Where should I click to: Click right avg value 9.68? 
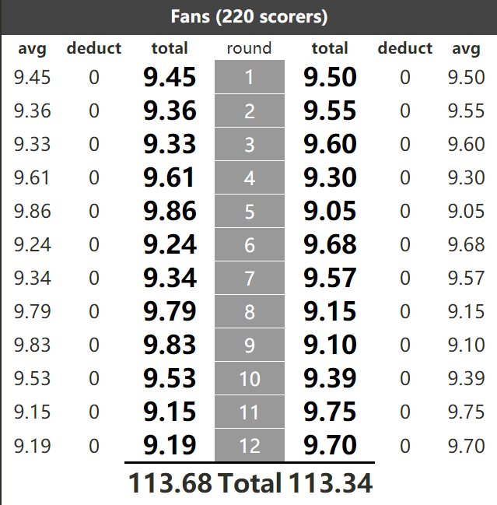[466, 244]
